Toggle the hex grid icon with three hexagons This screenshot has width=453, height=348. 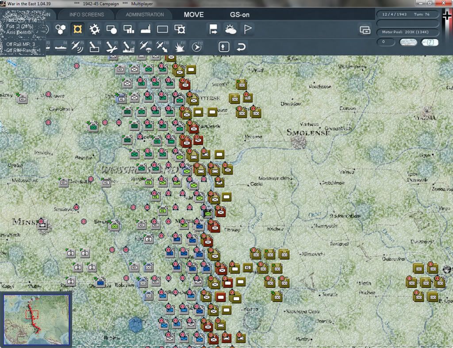[x=60, y=29]
